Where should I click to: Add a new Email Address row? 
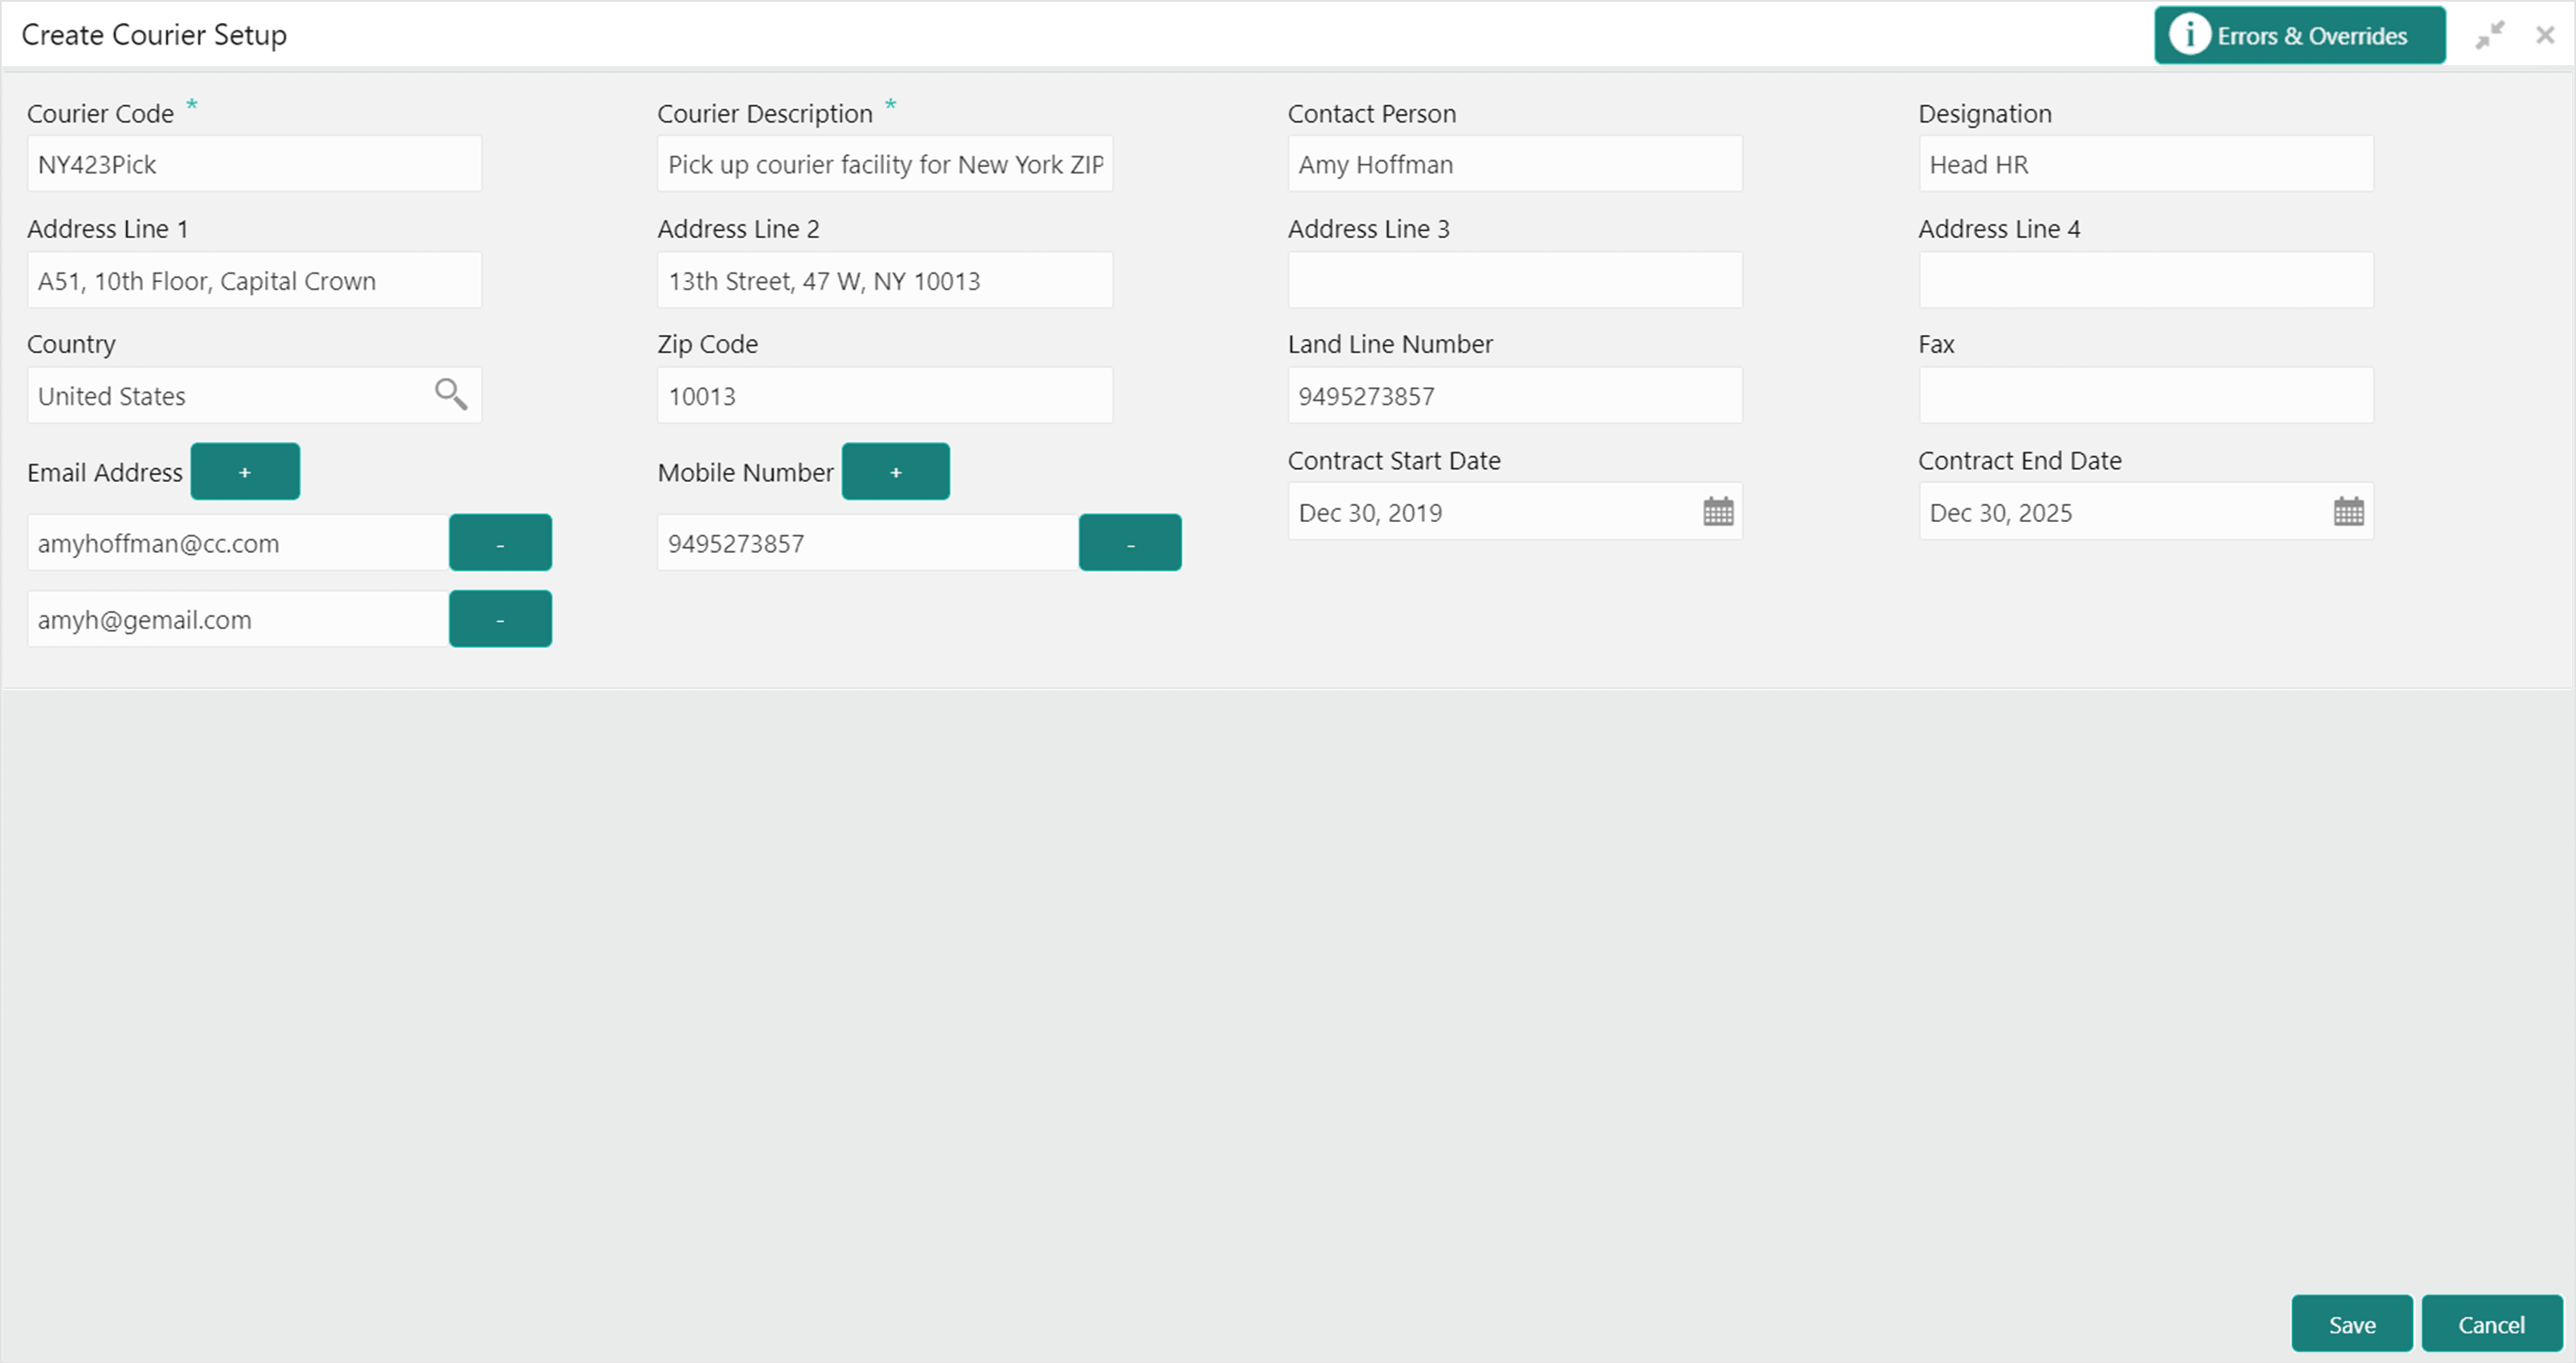coord(245,471)
